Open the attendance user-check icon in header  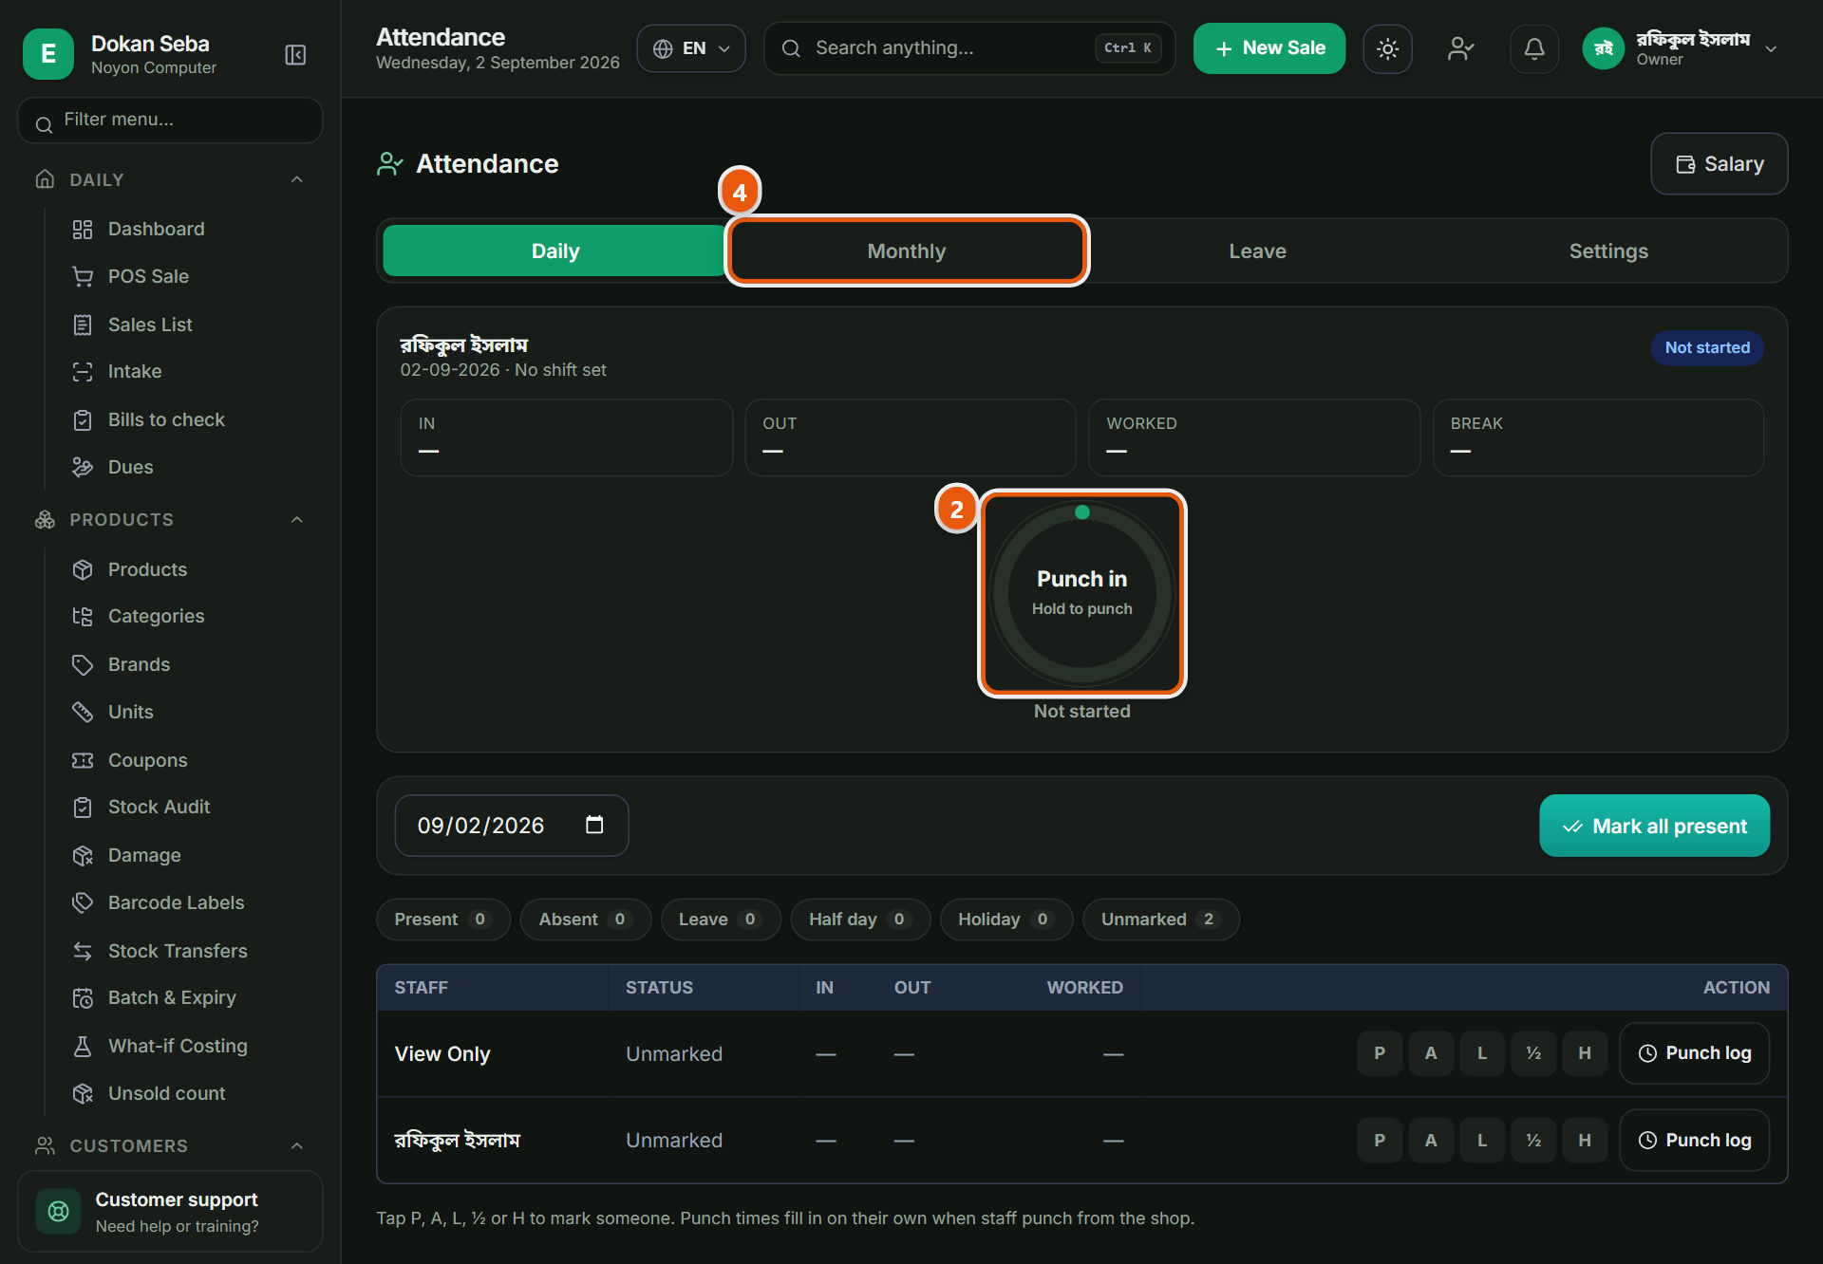click(x=1460, y=48)
